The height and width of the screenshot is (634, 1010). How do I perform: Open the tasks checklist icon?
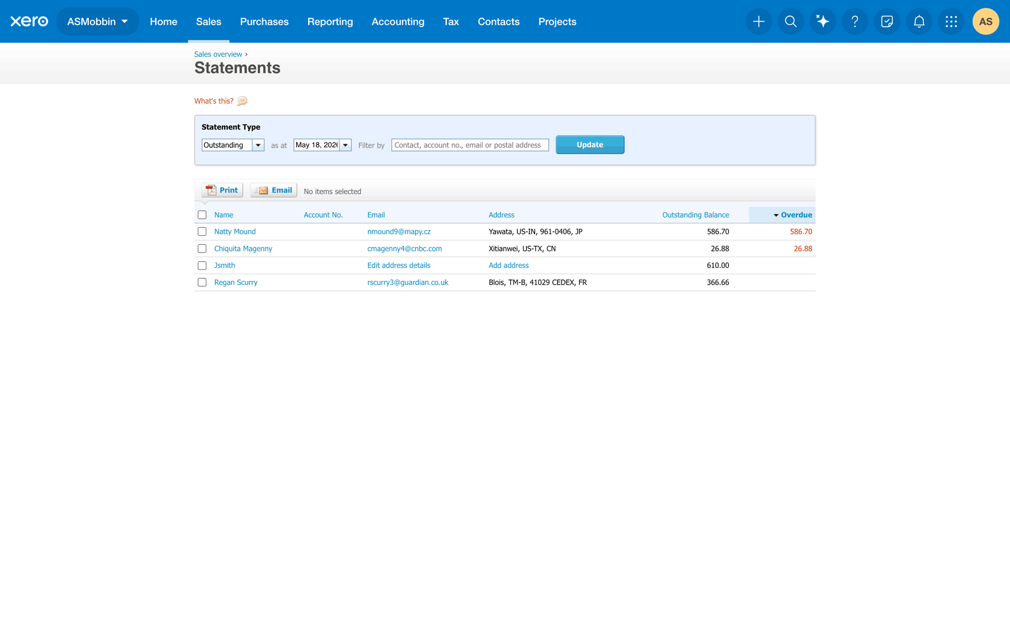(x=887, y=22)
